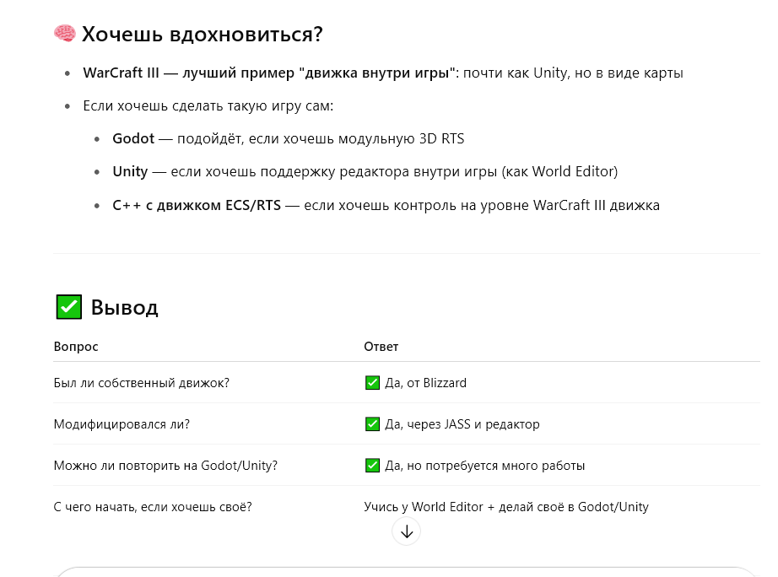Click the scroll-to-bottom arrow button
The image size is (778, 577).
pyautogui.click(x=407, y=531)
